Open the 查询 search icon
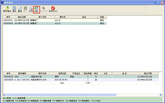 [x=20, y=9]
